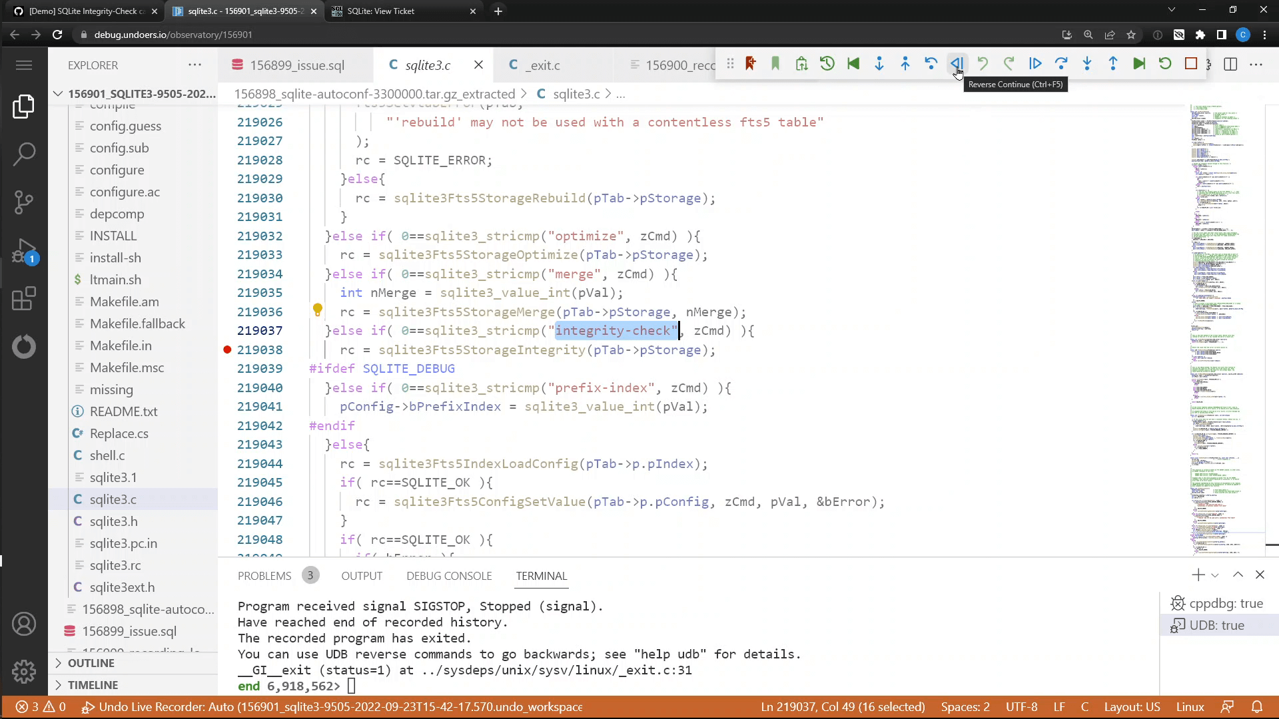Expand the TIMELINE section in the sidebar
Viewport: 1279px width, 719px height.
(x=94, y=685)
